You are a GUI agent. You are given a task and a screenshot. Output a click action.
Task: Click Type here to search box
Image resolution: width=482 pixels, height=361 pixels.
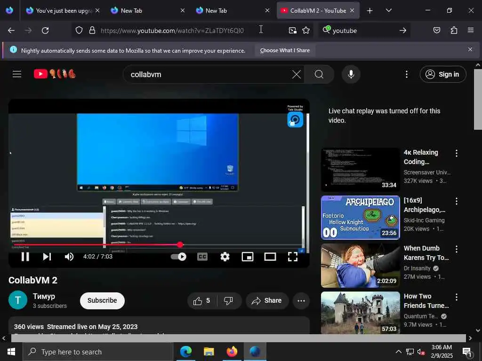coord(98,352)
